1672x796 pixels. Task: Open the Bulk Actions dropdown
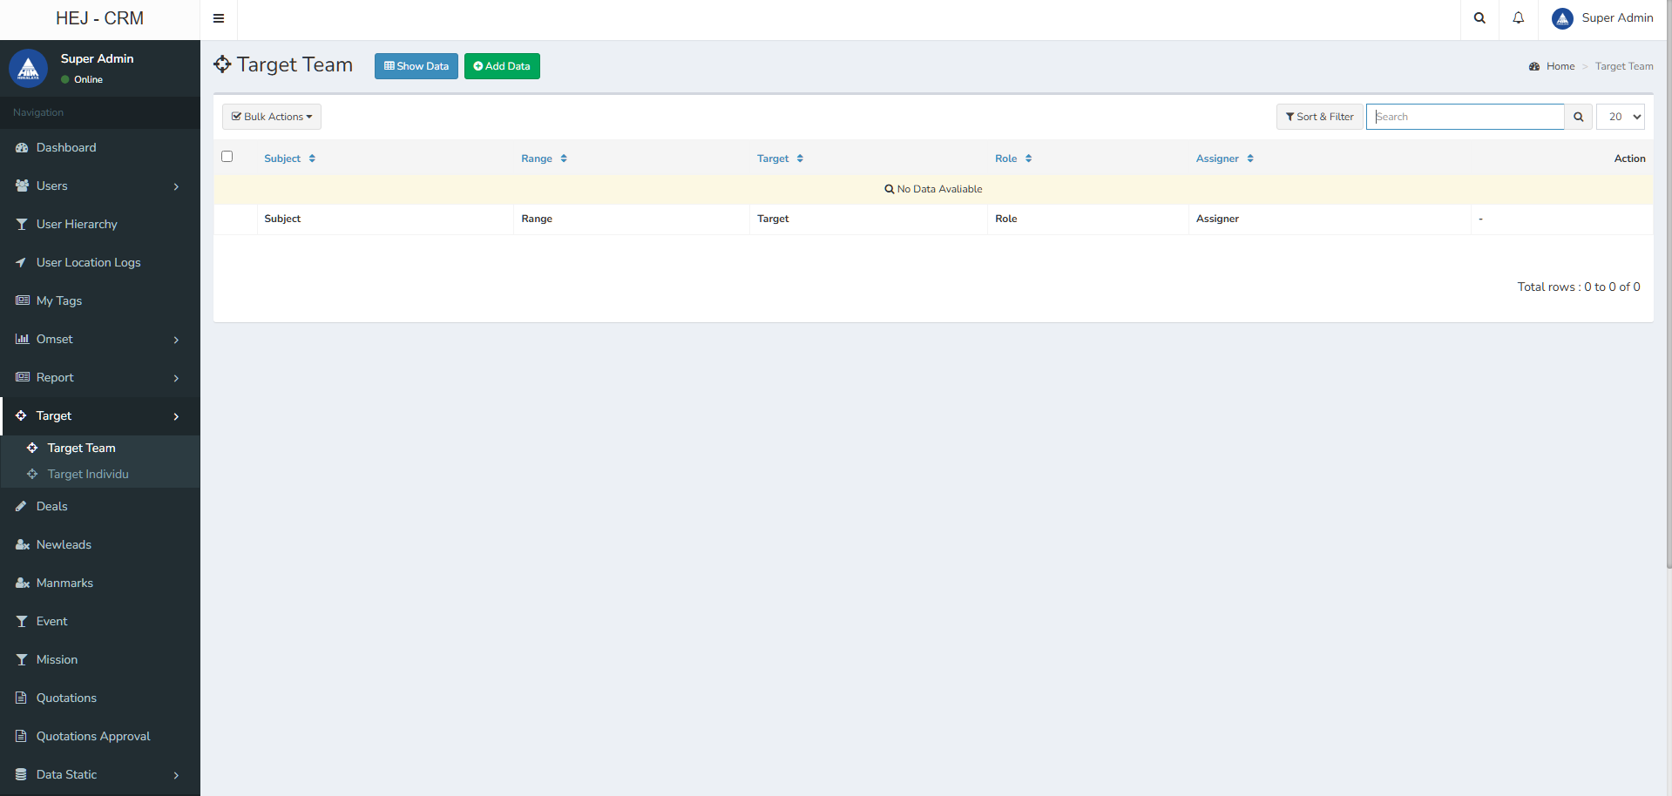tap(272, 117)
